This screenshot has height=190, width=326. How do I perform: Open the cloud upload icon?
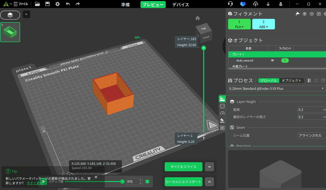coord(256,4)
